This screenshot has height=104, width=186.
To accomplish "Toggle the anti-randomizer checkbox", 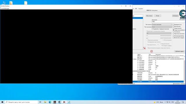I will click(173, 36).
